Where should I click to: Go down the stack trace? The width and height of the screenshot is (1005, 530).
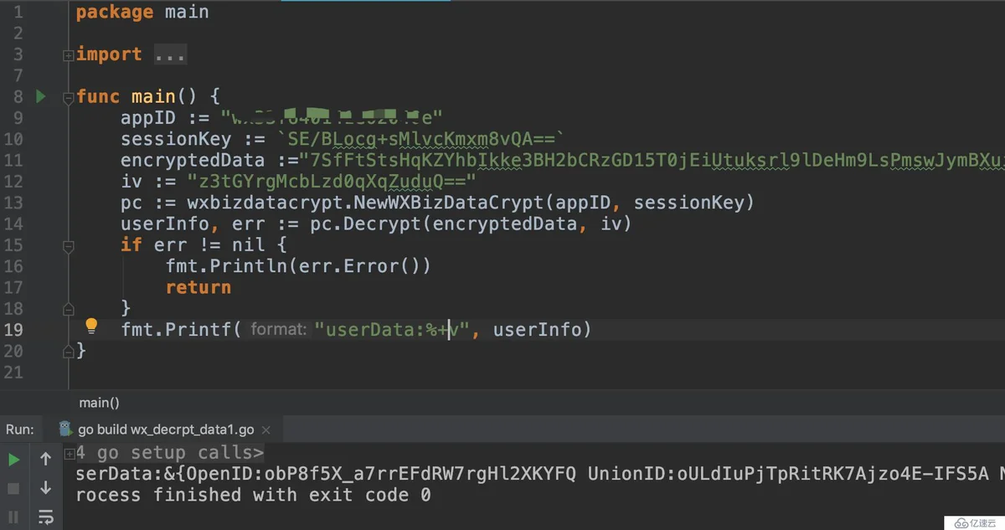pos(45,487)
